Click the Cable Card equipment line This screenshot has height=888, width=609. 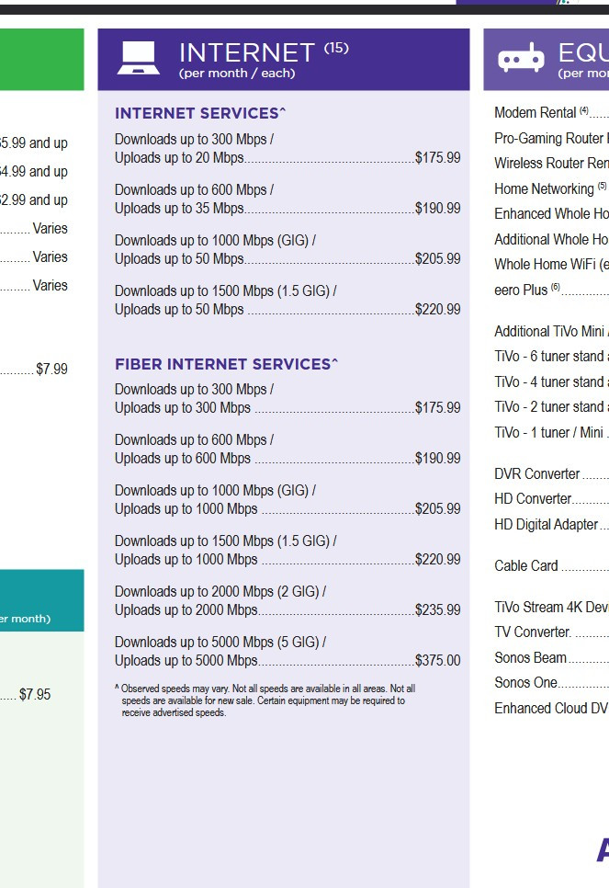(551, 565)
